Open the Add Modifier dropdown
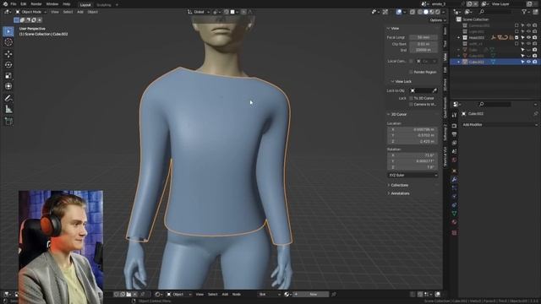The width and height of the screenshot is (541, 304). tap(500, 125)
